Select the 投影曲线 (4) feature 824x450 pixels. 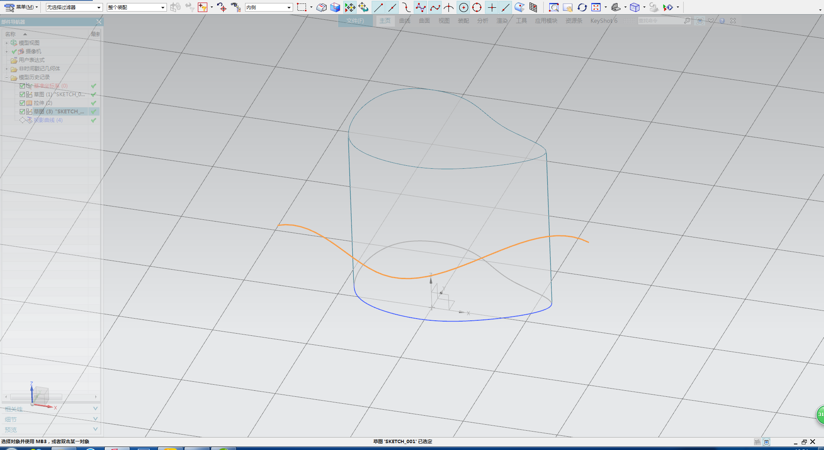click(x=48, y=120)
